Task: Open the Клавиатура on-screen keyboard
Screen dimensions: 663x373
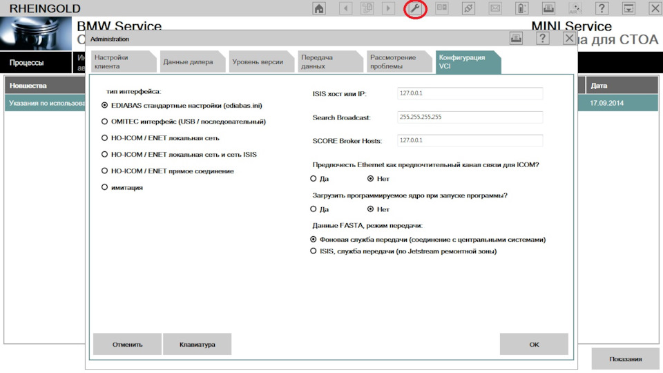Action: click(197, 344)
